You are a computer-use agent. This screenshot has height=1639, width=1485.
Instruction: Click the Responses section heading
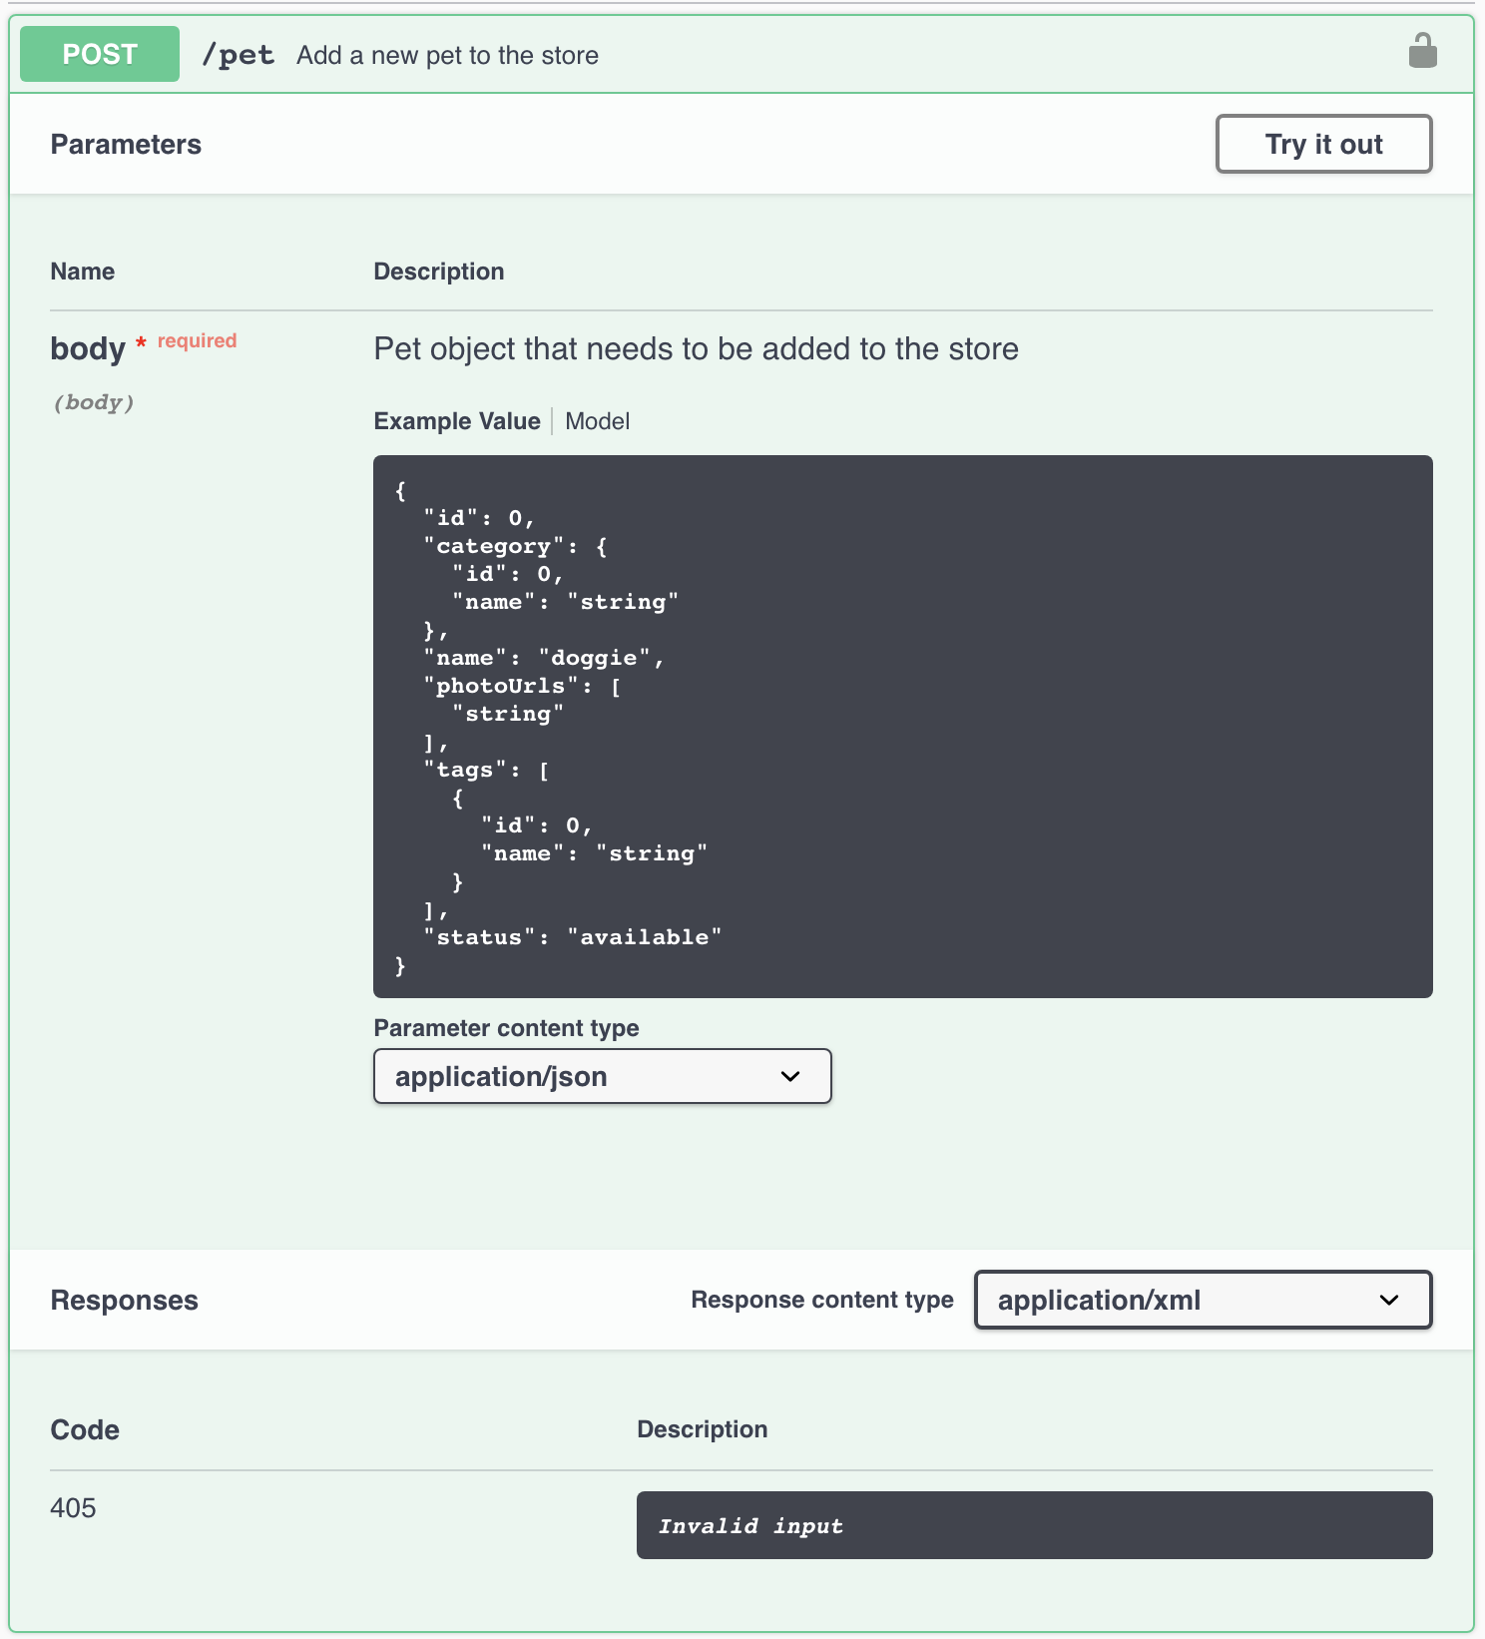(124, 1300)
